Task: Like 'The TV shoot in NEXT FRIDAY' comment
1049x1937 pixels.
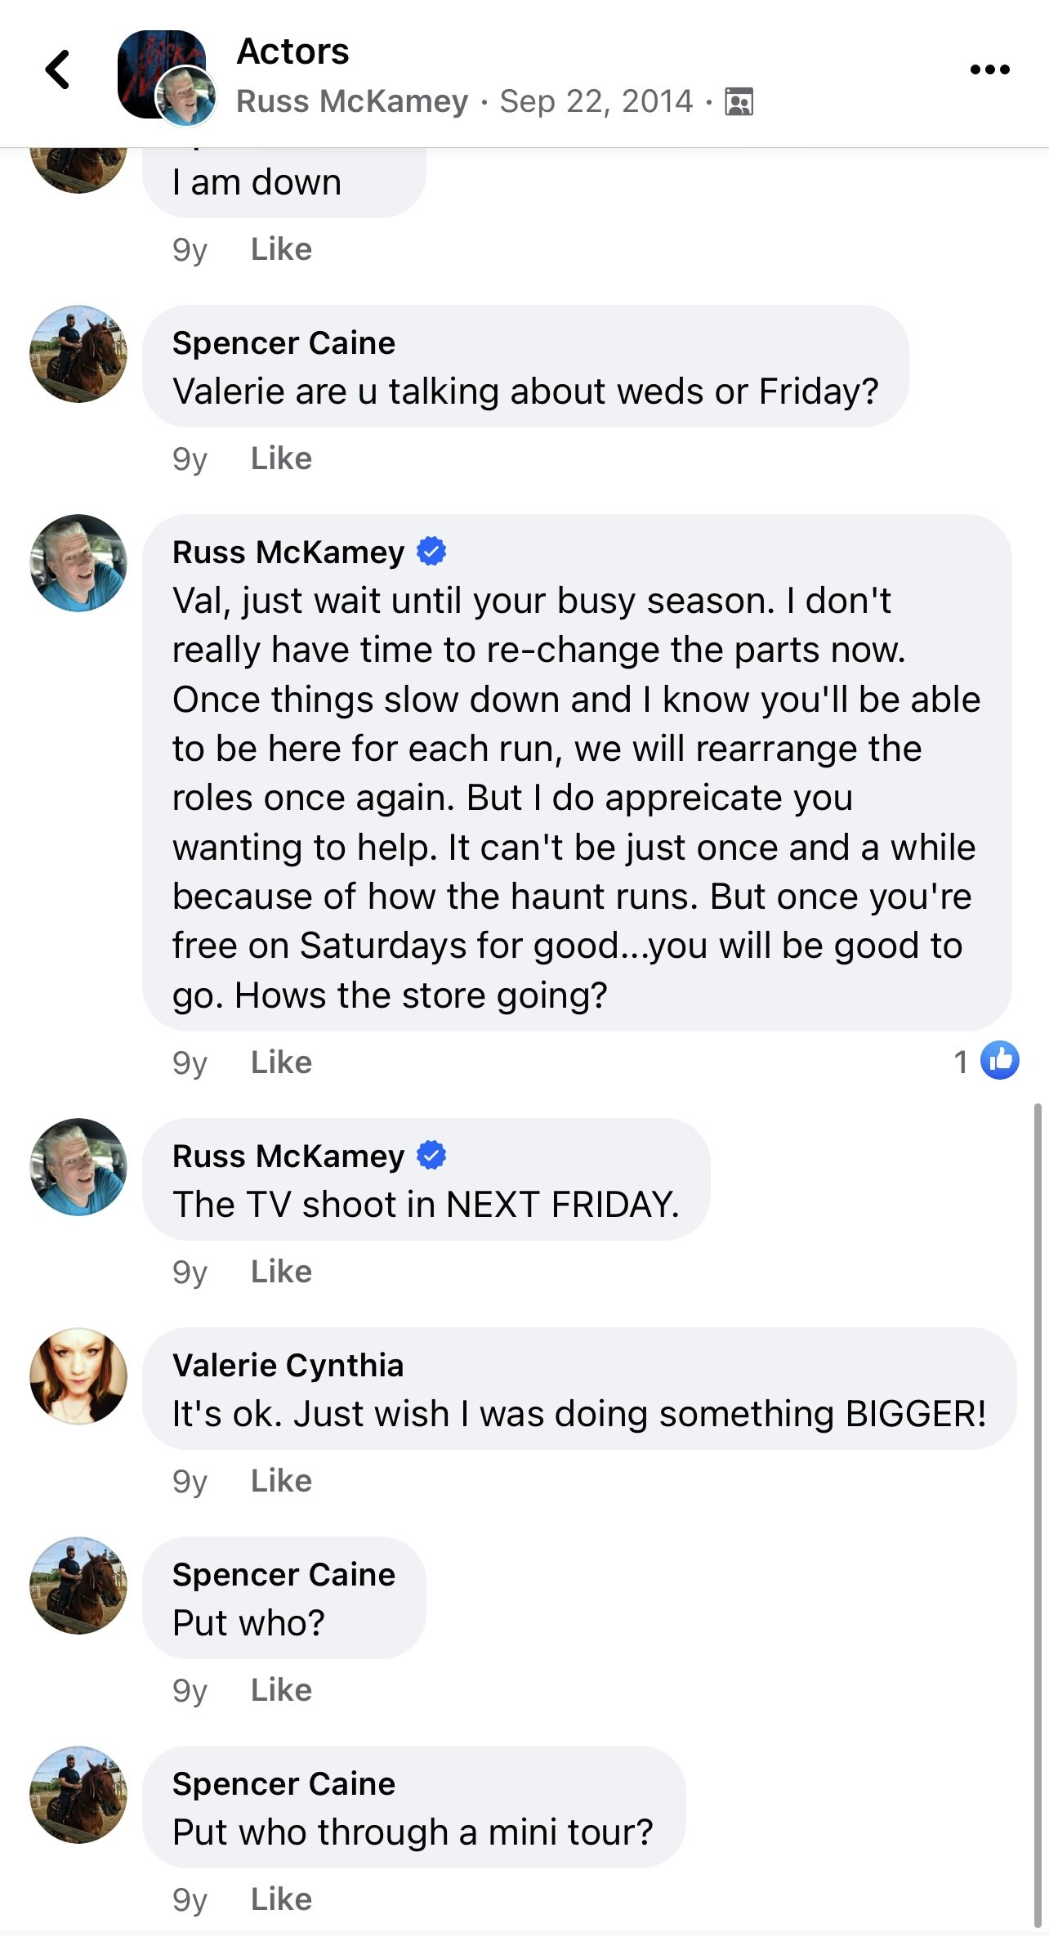Action: pos(281,1272)
